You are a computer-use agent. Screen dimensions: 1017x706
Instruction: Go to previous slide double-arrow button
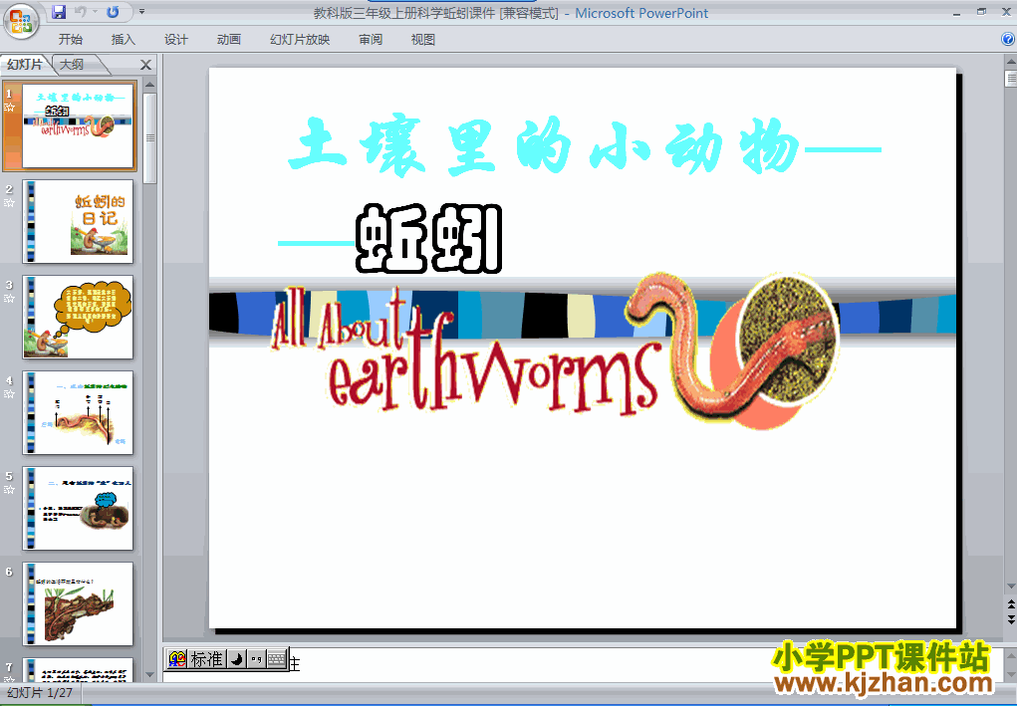(1010, 604)
